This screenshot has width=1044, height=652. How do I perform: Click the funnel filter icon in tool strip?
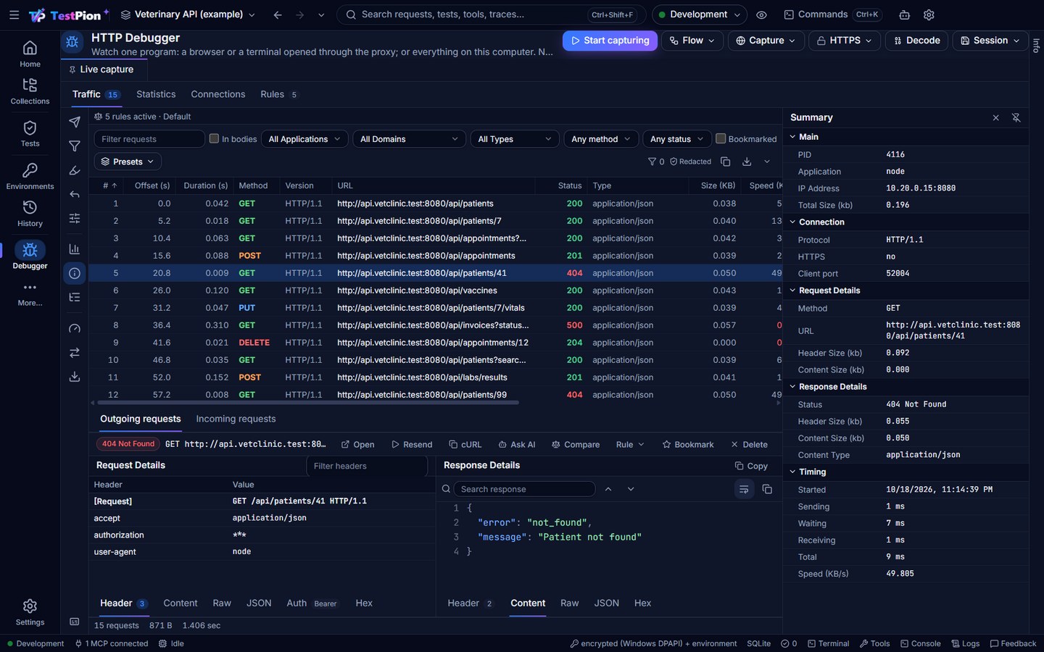tap(75, 146)
